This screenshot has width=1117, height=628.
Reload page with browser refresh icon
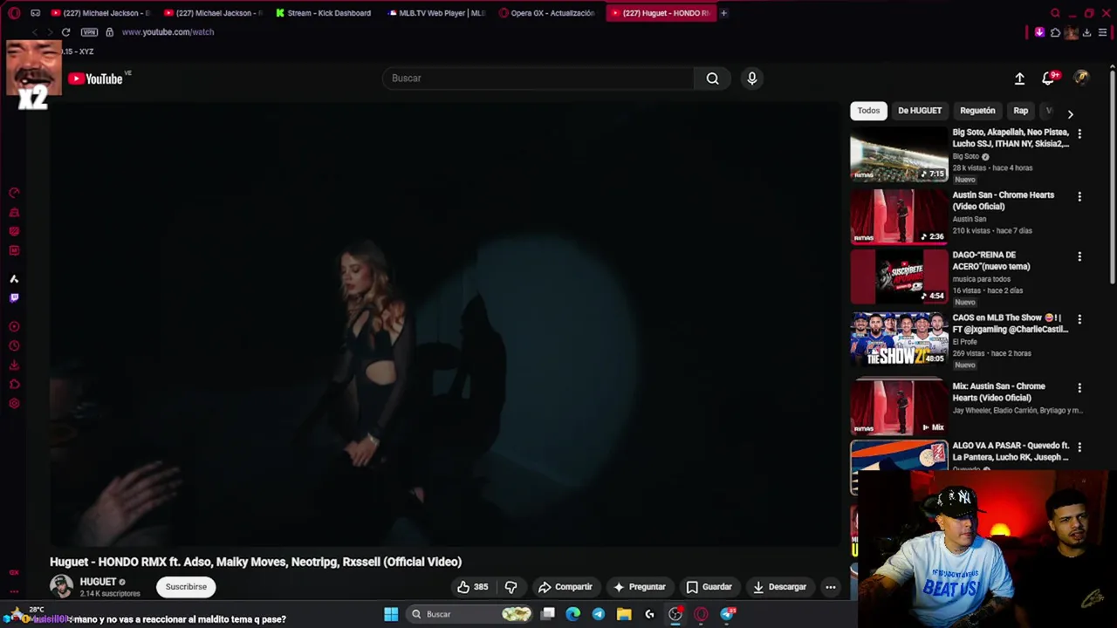pos(65,32)
